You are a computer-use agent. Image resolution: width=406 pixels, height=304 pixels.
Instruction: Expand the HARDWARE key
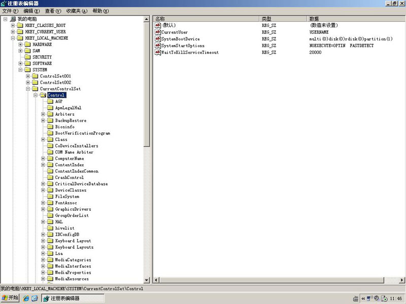pos(20,45)
